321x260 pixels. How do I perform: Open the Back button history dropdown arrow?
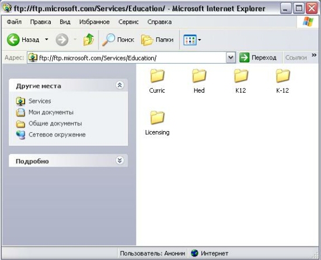pyautogui.click(x=47, y=39)
